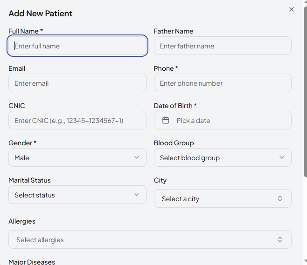
Task: Click the scrollbar down arrow
Action: 305,261
